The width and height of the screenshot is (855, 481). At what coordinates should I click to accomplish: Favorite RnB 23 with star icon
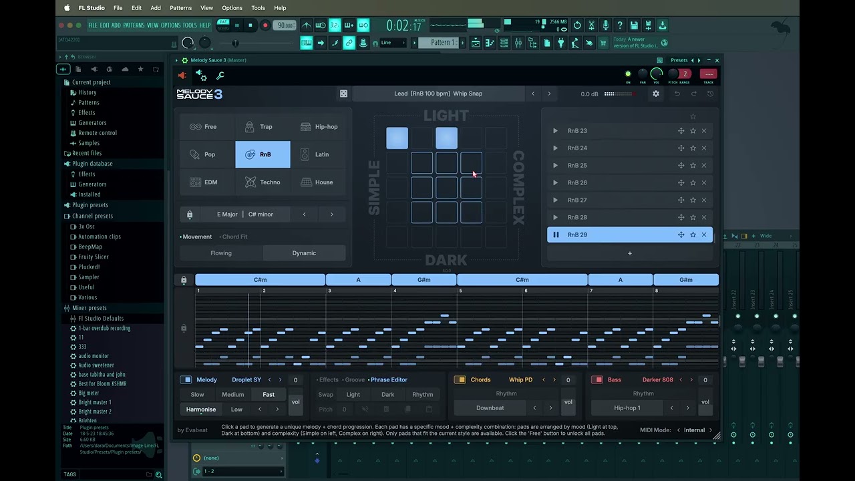click(693, 131)
